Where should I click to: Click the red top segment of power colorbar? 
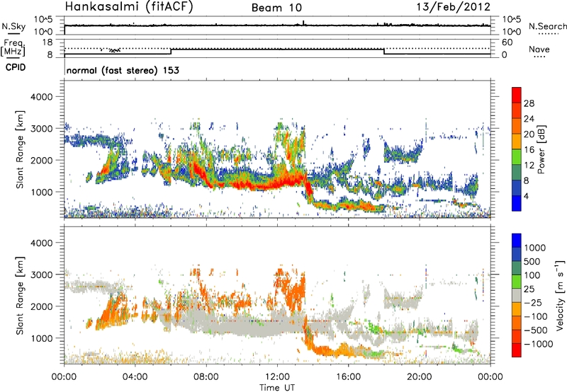pyautogui.click(x=517, y=95)
